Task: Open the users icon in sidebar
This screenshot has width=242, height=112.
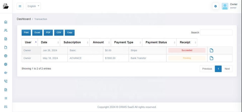Action: pyautogui.click(x=6, y=30)
